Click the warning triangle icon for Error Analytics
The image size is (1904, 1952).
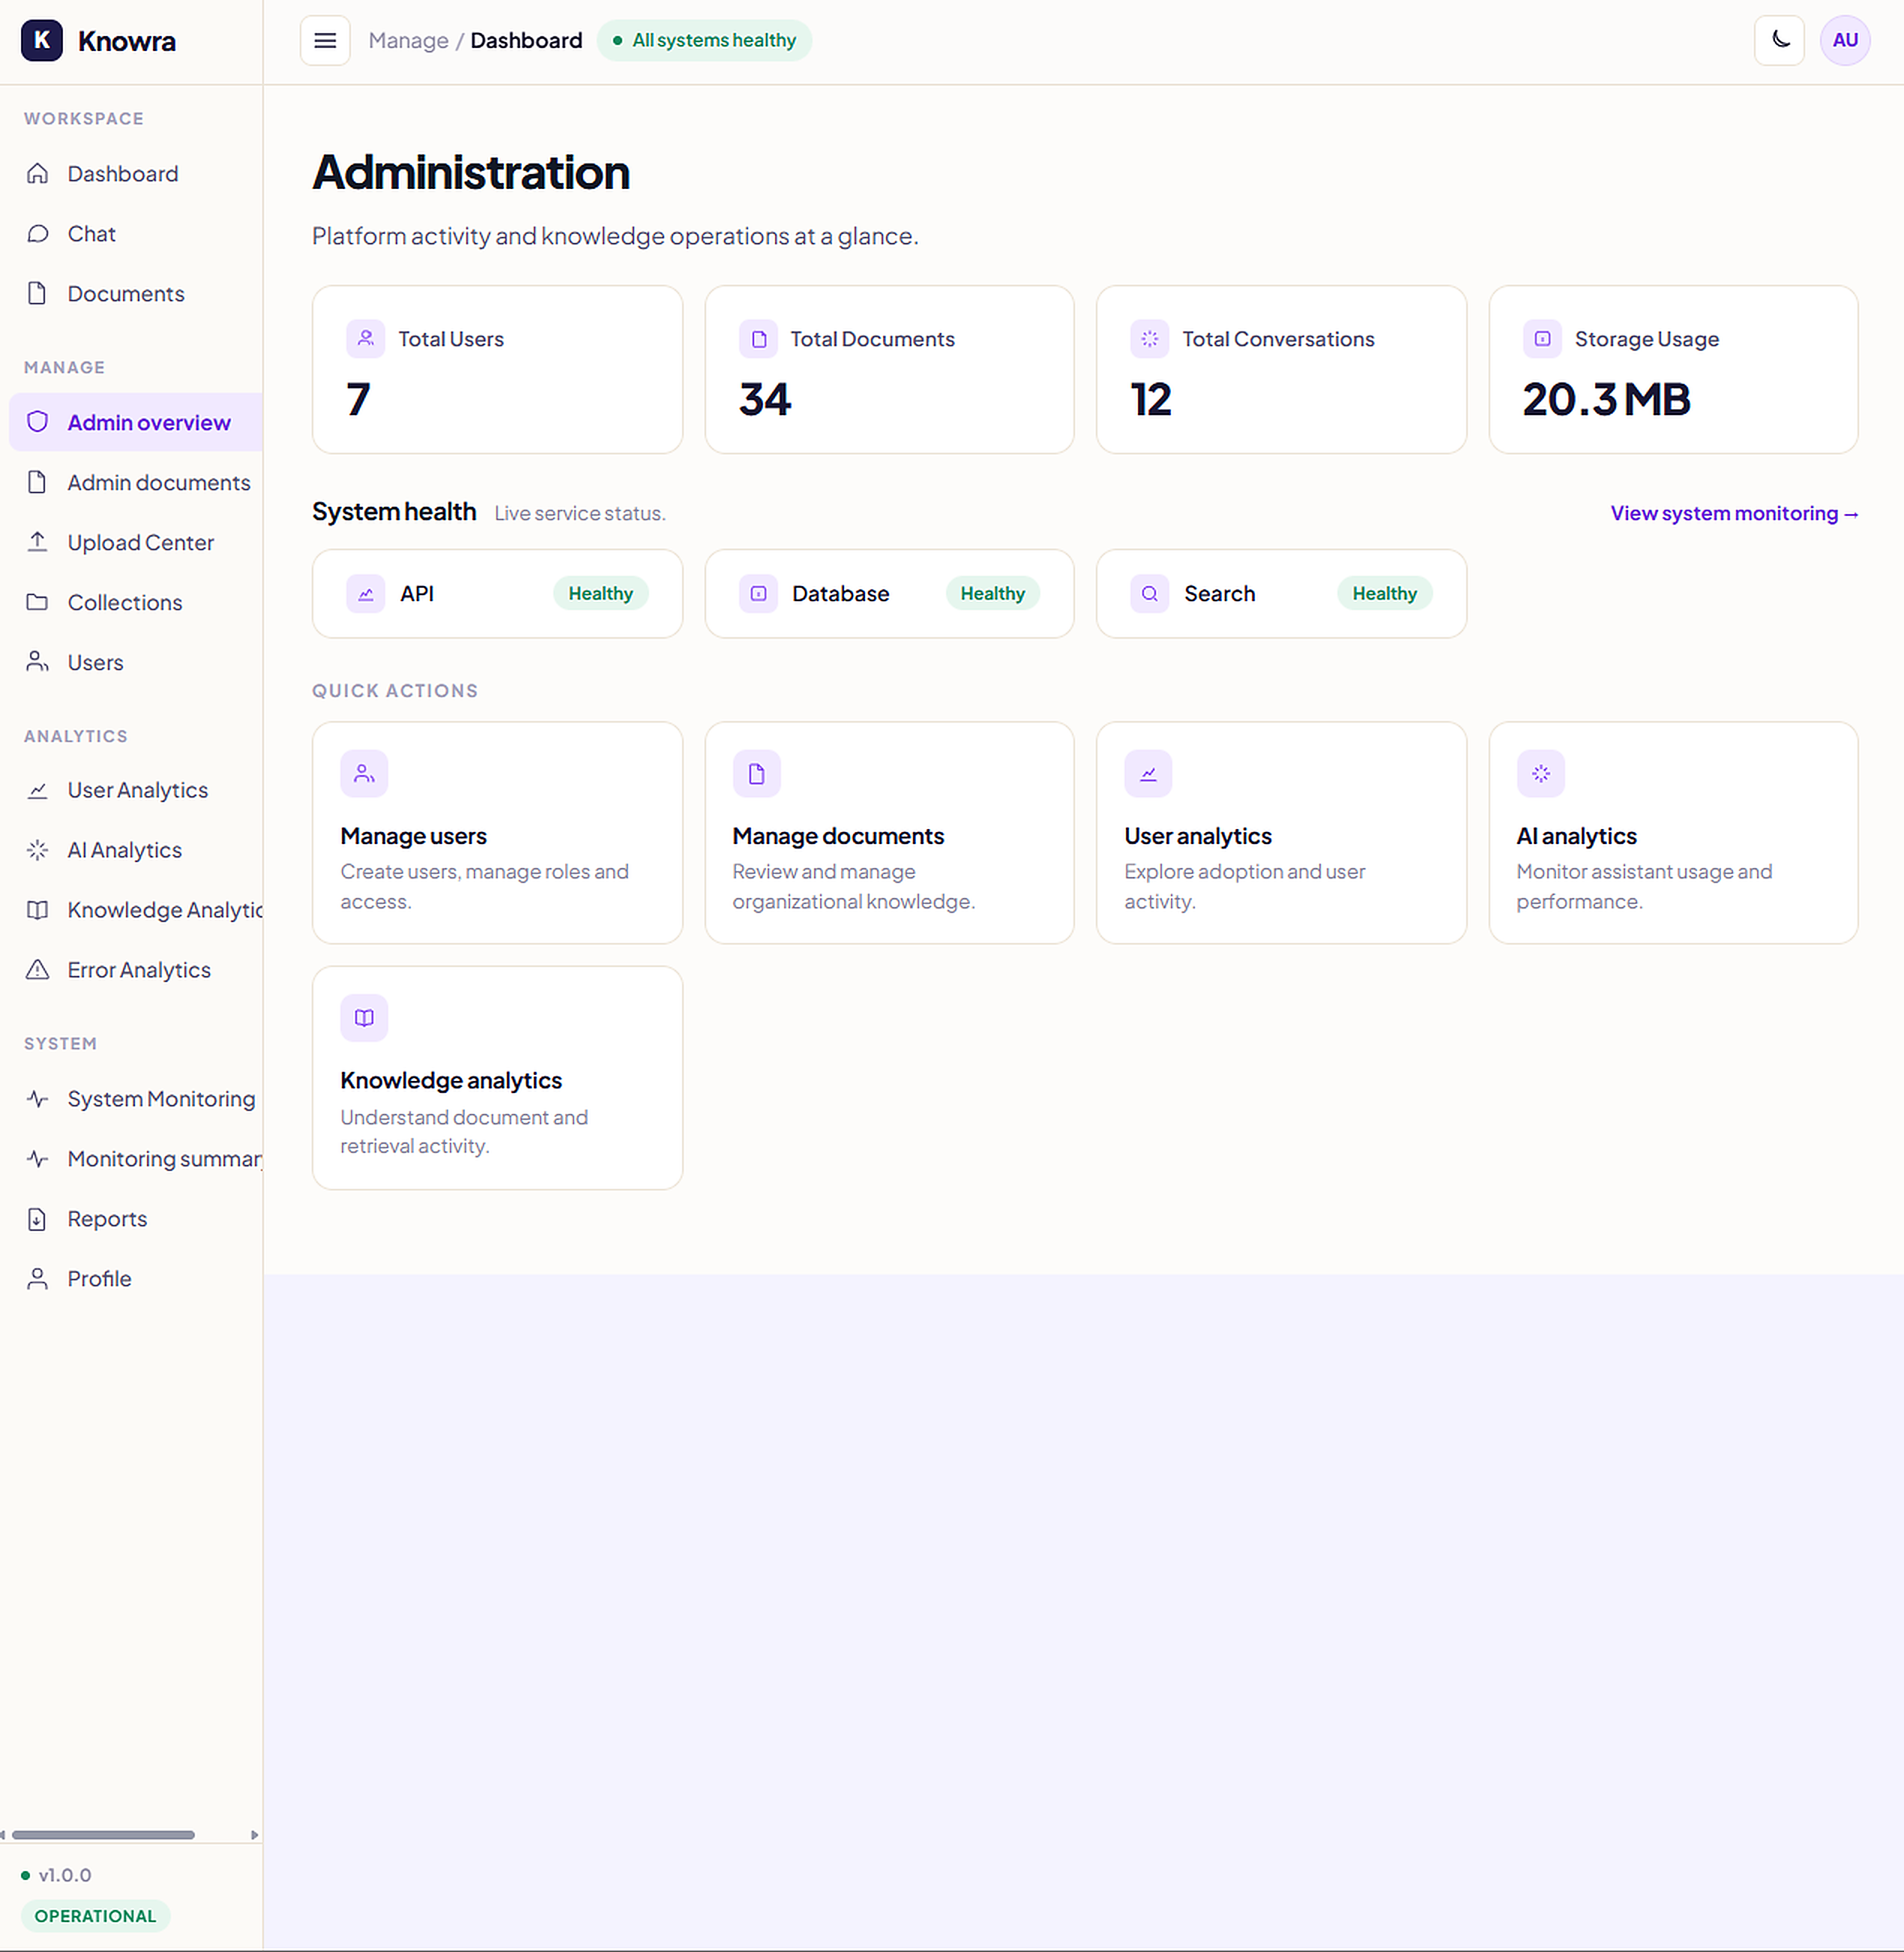pos(37,970)
